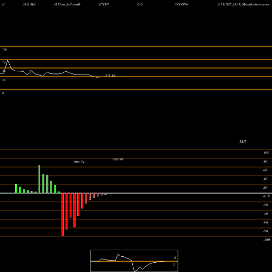
Task: Click the -60 label on the MR axis
Action: coord(265,222)
